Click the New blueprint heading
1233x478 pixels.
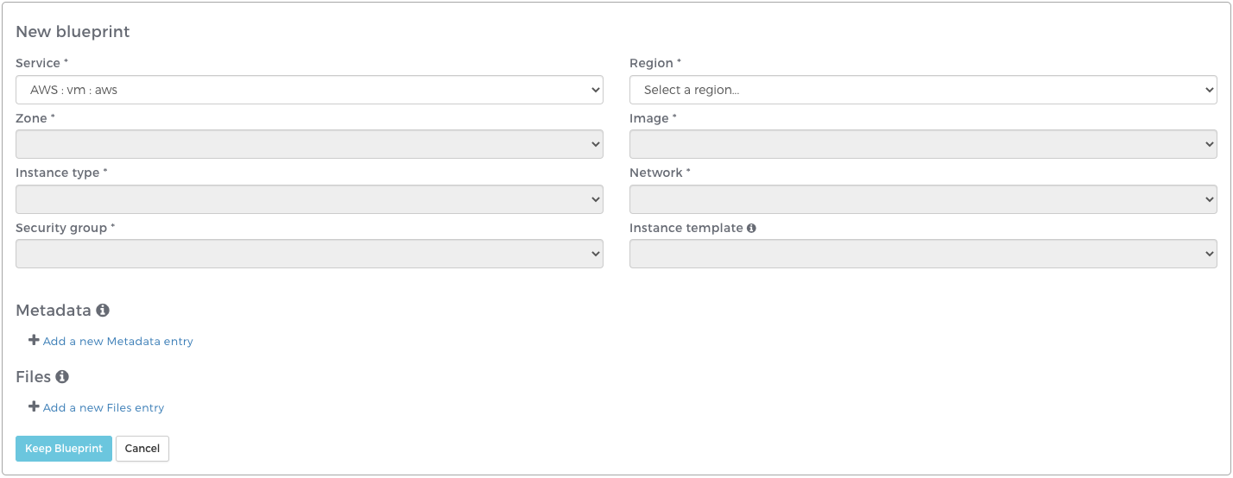click(x=73, y=32)
